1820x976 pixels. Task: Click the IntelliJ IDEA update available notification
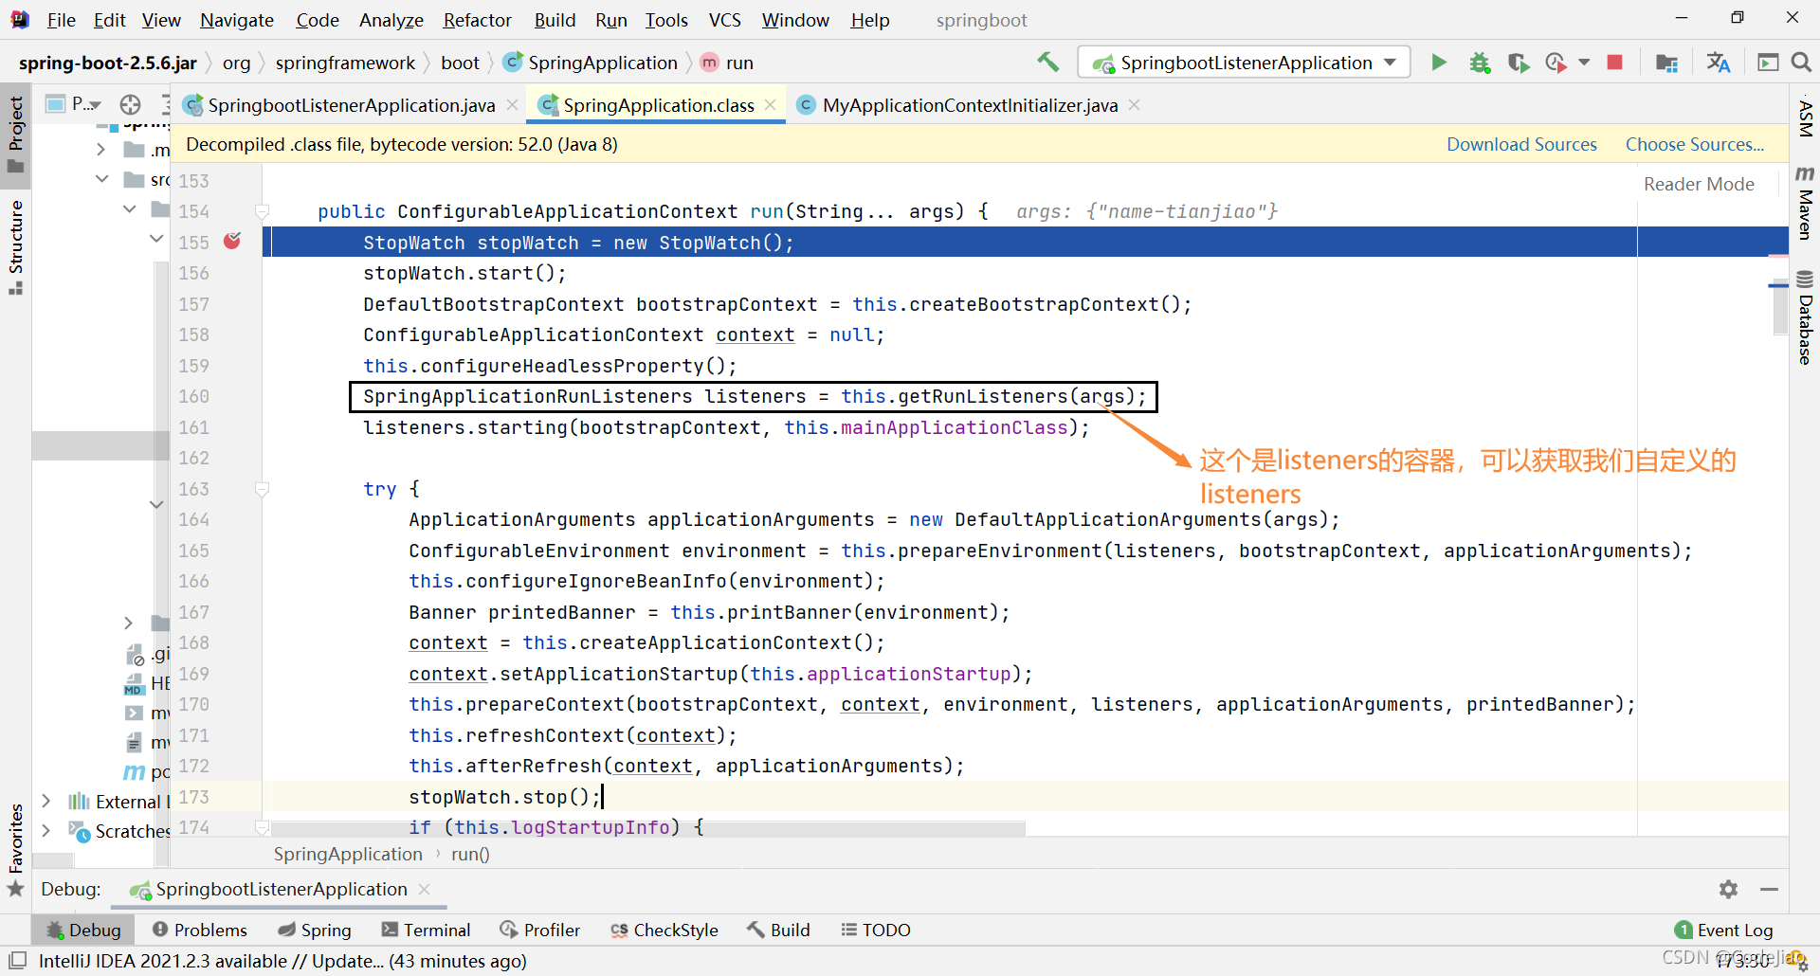(x=282, y=961)
